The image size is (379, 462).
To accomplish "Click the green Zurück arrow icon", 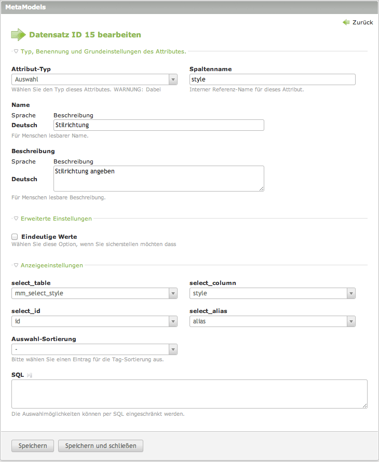I will pos(346,22).
